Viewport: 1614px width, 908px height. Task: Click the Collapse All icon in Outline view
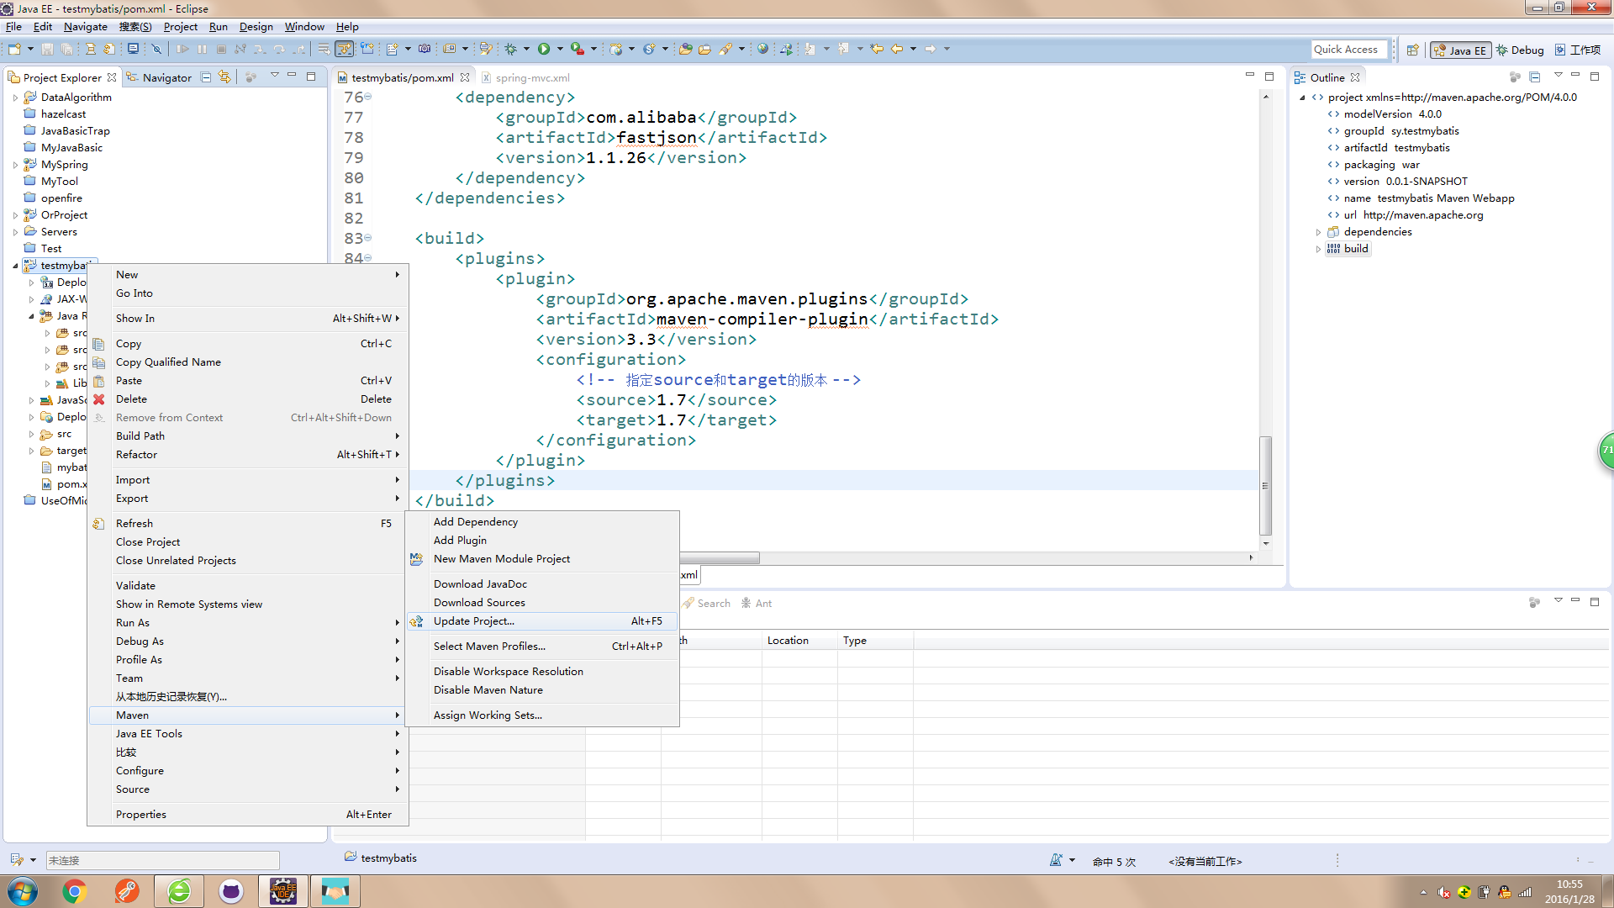pyautogui.click(x=1534, y=77)
